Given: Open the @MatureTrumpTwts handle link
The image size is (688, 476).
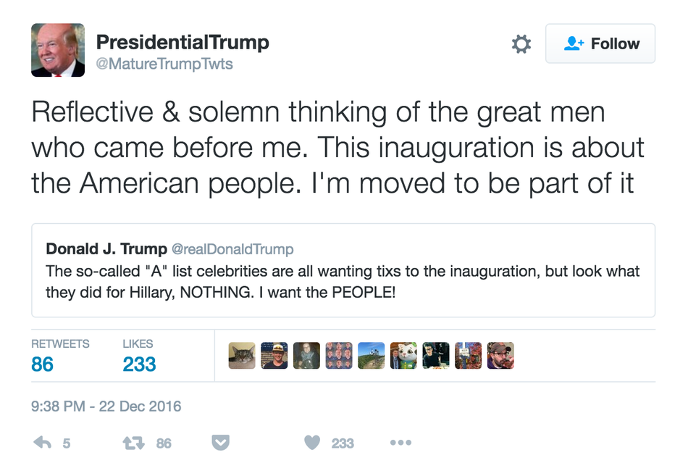Looking at the screenshot, I should point(164,64).
